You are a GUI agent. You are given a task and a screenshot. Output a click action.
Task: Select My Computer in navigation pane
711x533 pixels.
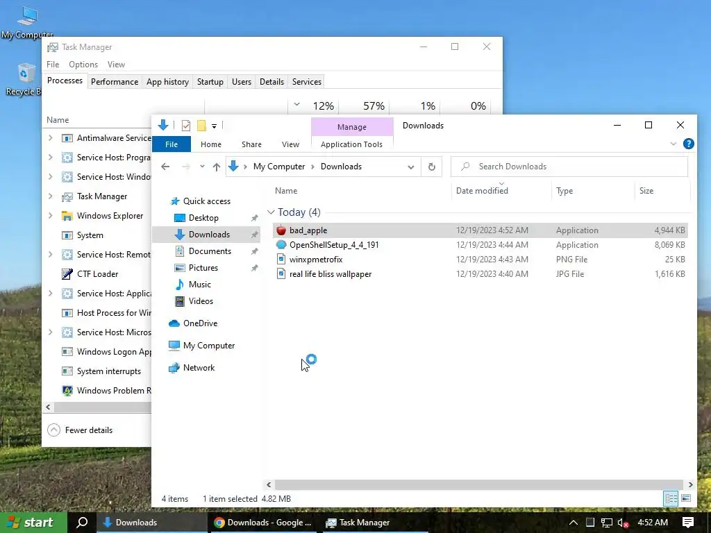point(209,346)
